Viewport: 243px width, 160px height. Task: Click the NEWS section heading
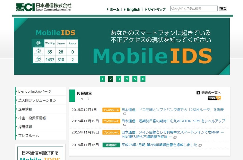(84, 93)
